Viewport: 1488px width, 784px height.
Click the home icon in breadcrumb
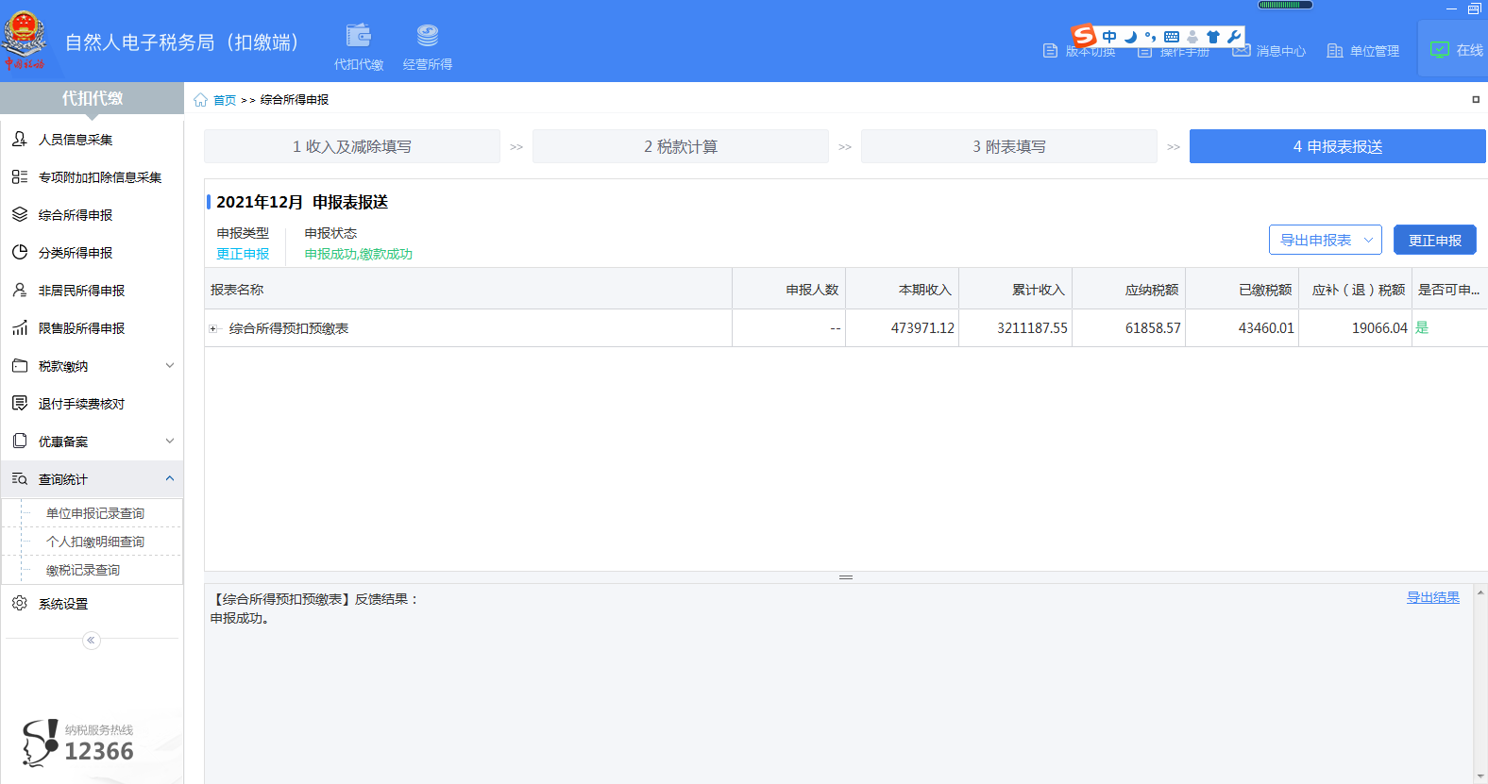point(200,100)
